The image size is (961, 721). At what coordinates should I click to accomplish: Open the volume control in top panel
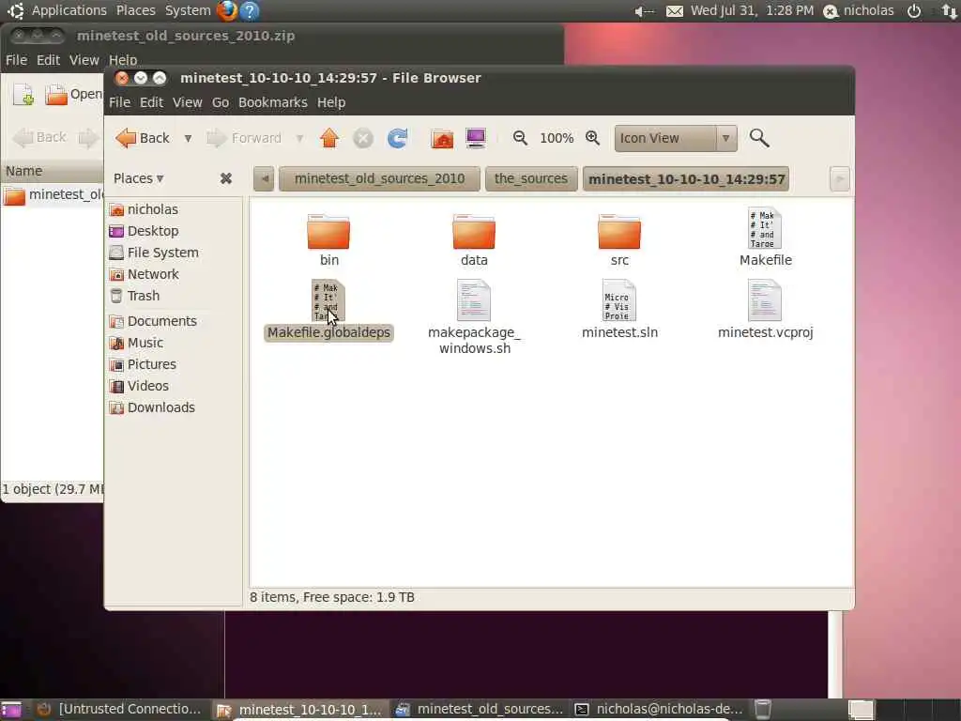pyautogui.click(x=645, y=11)
